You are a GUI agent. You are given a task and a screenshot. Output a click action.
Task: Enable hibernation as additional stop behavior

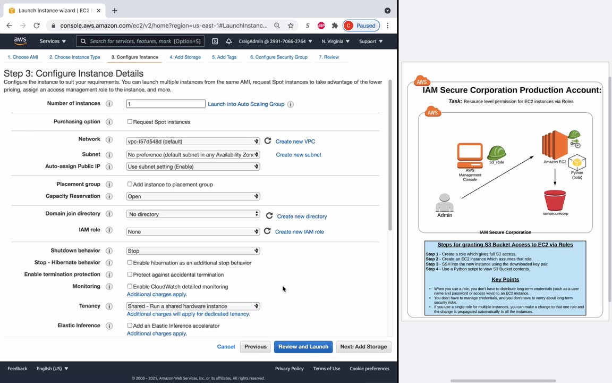[130, 262]
